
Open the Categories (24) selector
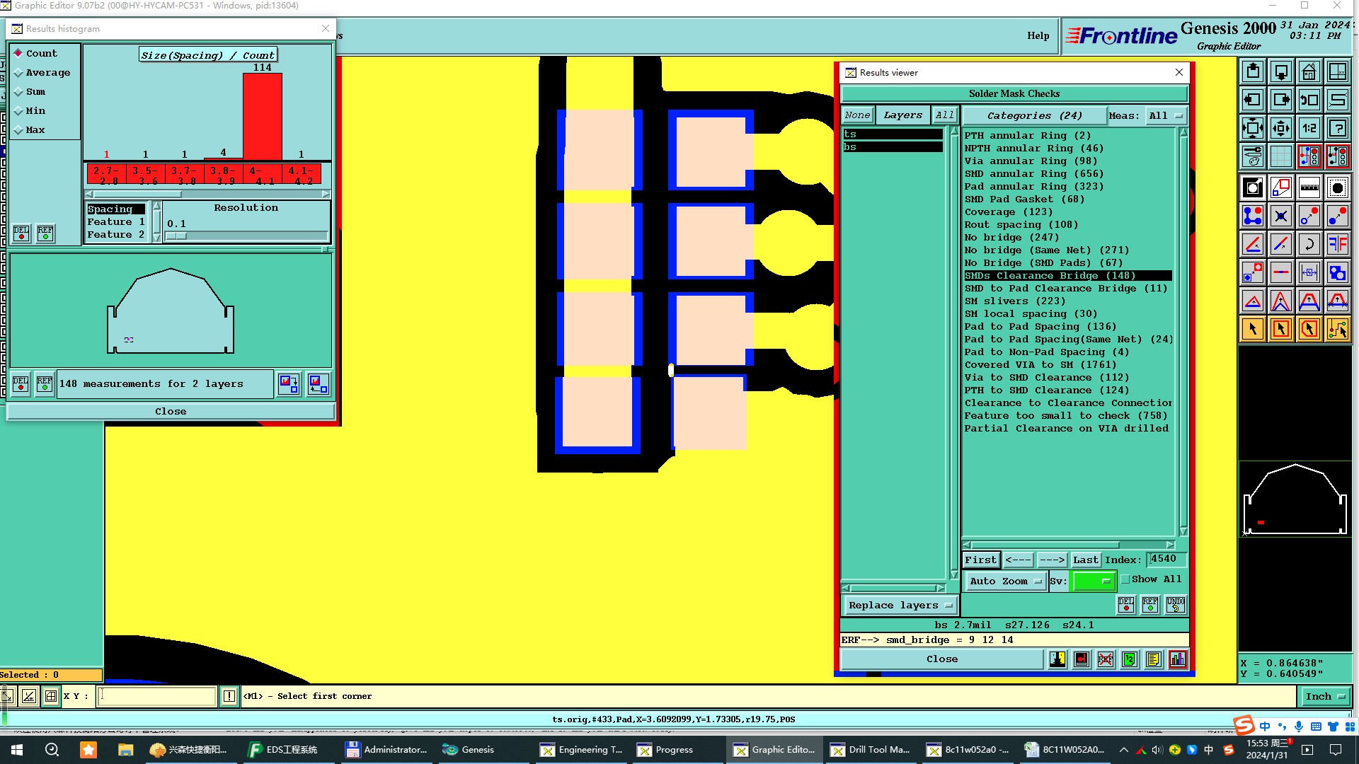[x=1033, y=115]
